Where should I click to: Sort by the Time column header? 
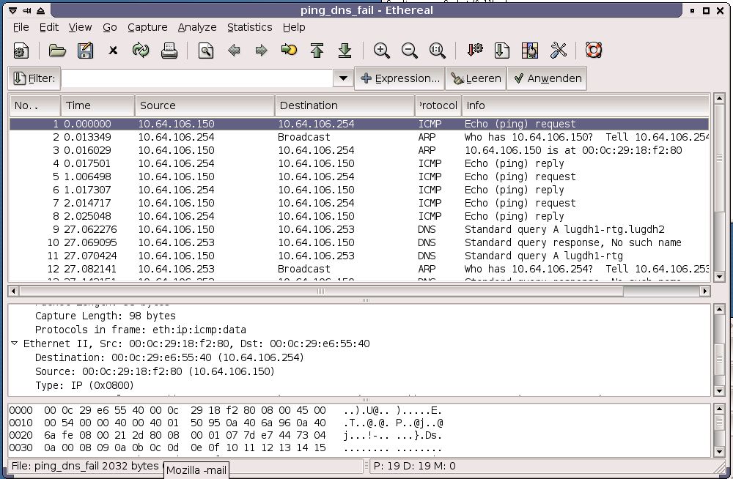pos(97,105)
